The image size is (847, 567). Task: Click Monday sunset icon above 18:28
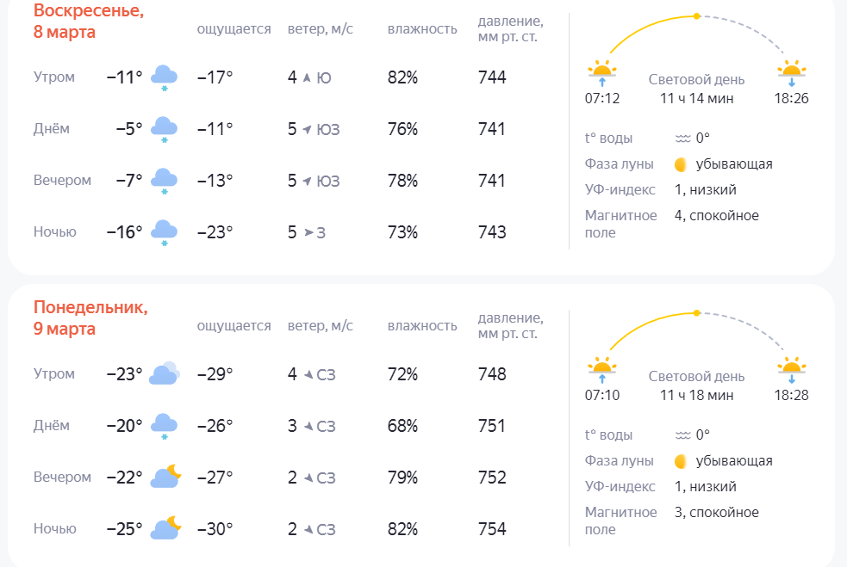[791, 368]
